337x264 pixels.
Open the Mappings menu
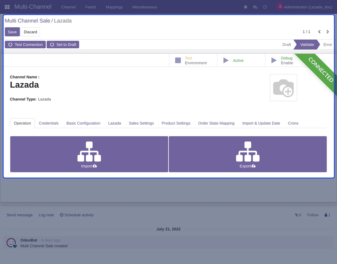114,7
